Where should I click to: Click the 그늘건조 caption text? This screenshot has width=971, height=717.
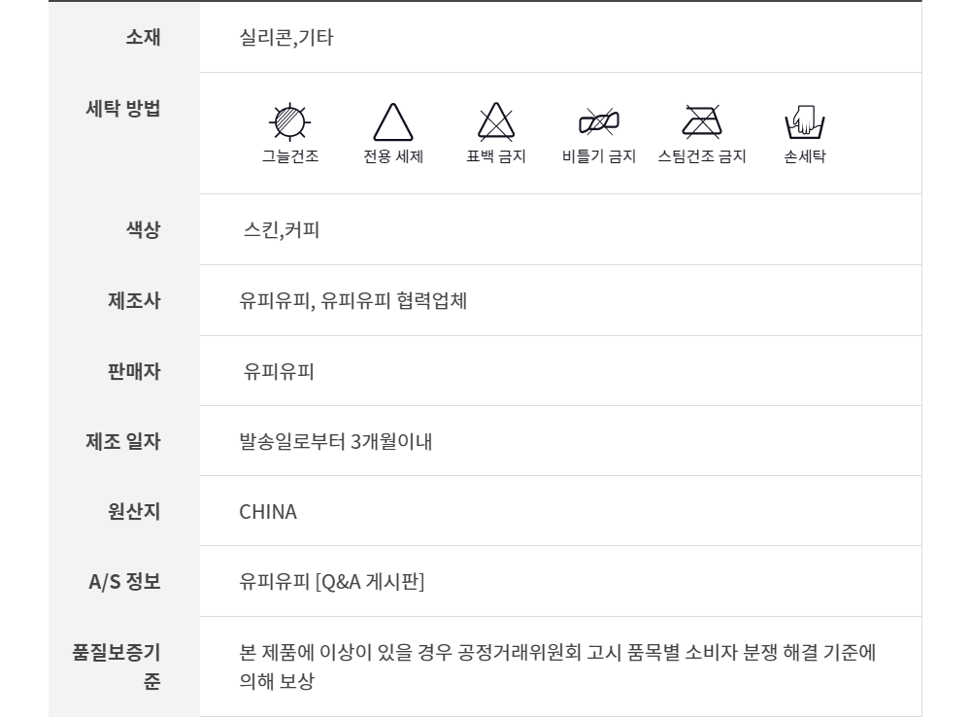pyautogui.click(x=289, y=156)
